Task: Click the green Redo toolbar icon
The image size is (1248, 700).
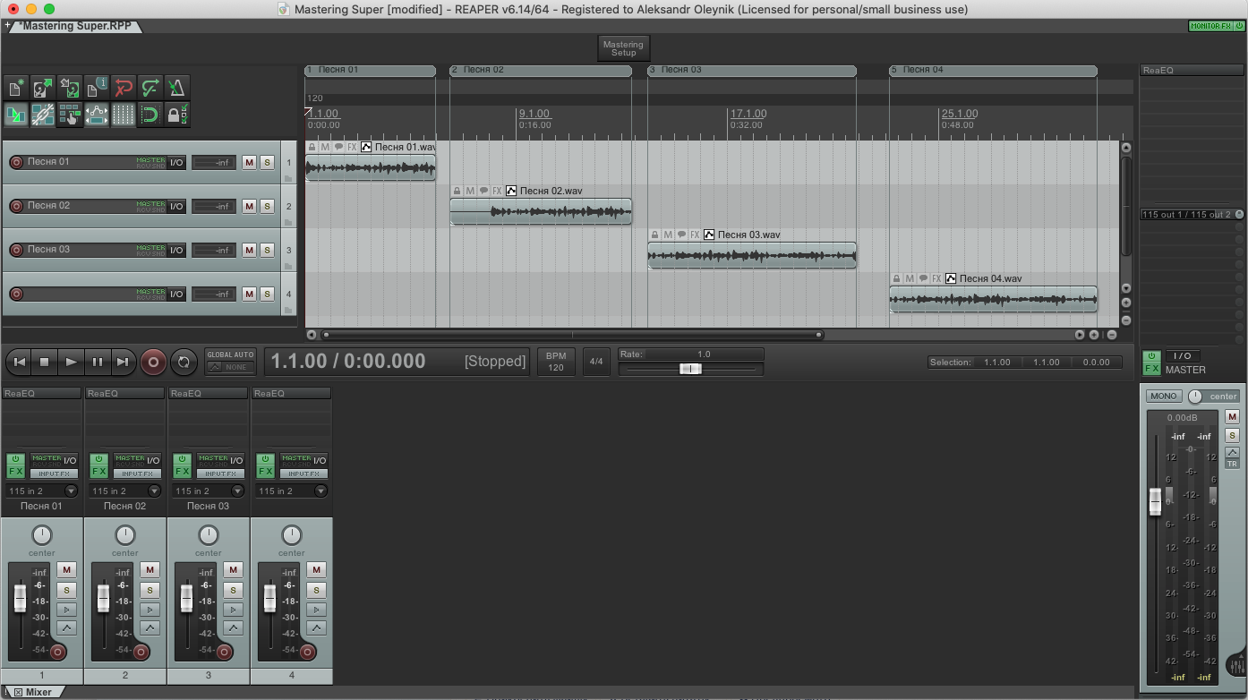Action: 150,87
